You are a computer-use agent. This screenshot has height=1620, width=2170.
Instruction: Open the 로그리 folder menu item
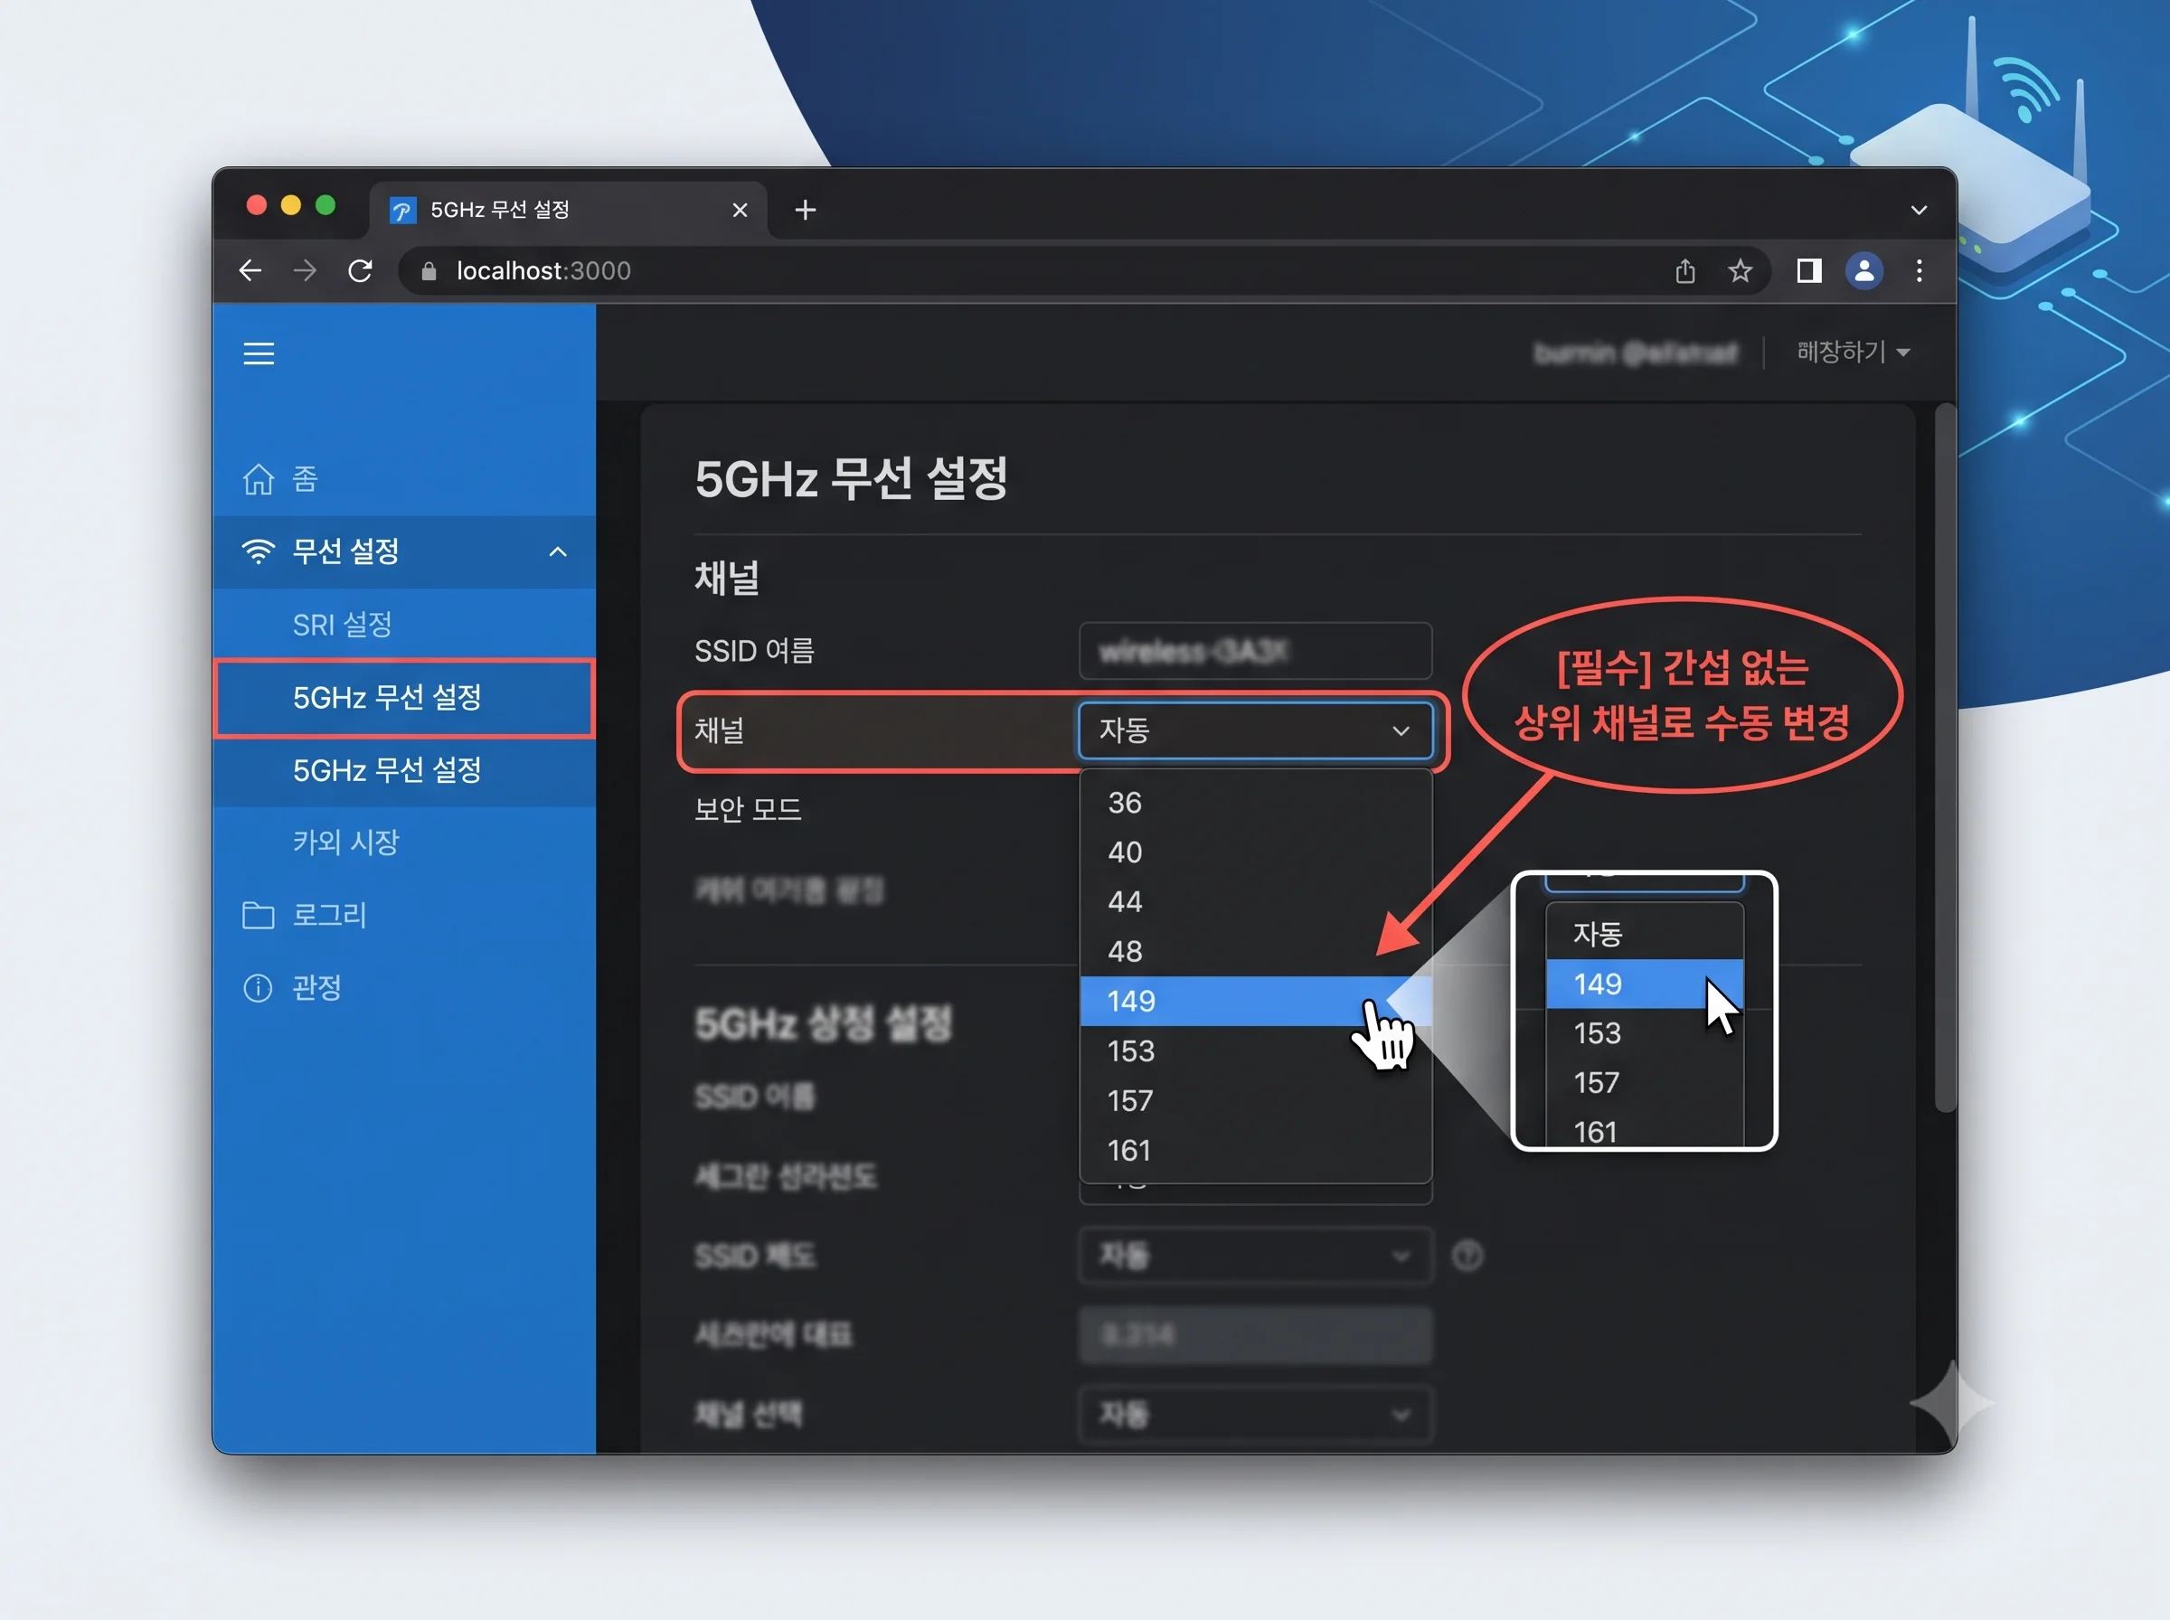coord(404,915)
